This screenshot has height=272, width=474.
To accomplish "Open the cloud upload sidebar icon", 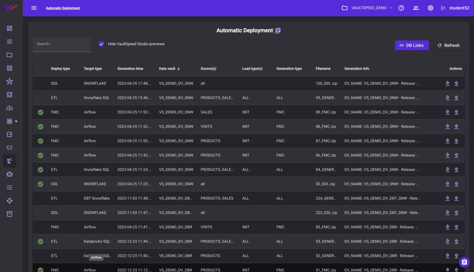I will (x=10, y=108).
